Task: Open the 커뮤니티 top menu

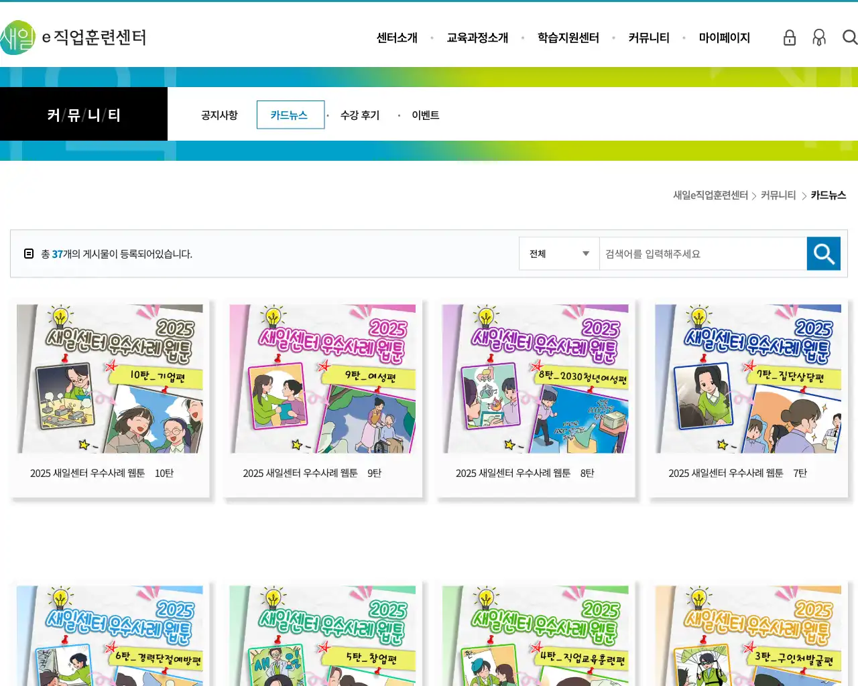Action: tap(649, 38)
